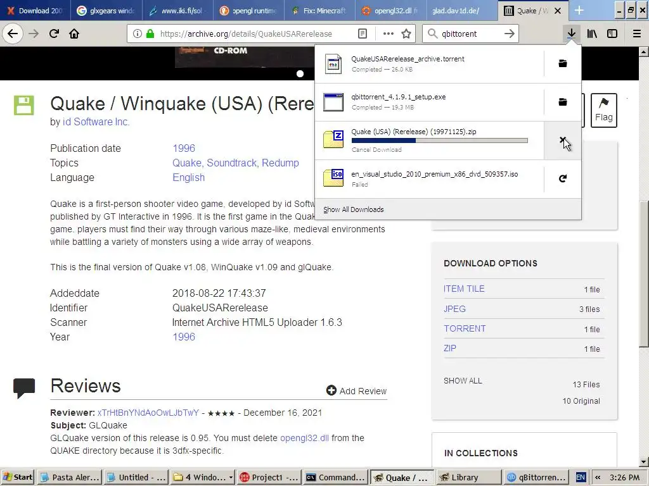Download the TORRENT file option
The image size is (649, 486).
point(465,328)
